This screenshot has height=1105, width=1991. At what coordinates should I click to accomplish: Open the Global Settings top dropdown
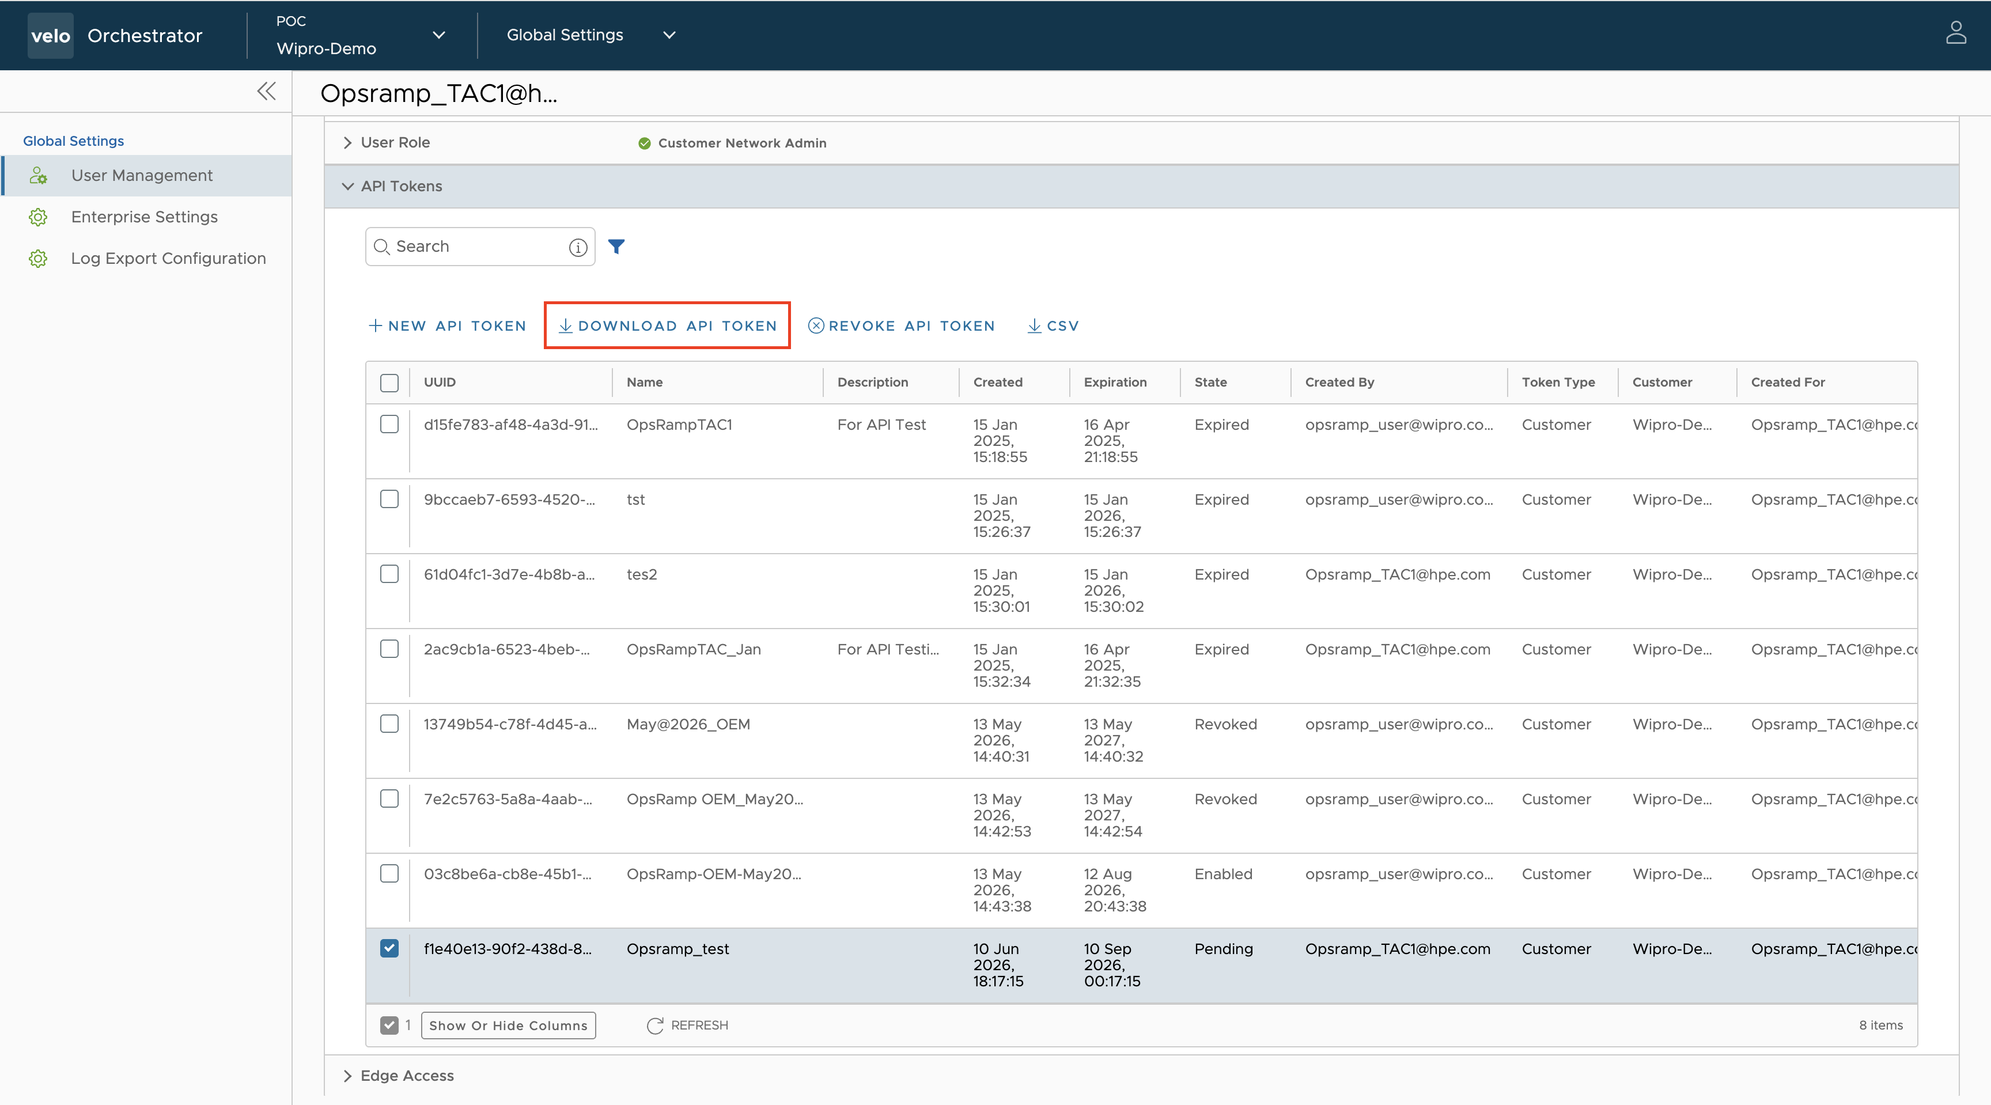[591, 35]
